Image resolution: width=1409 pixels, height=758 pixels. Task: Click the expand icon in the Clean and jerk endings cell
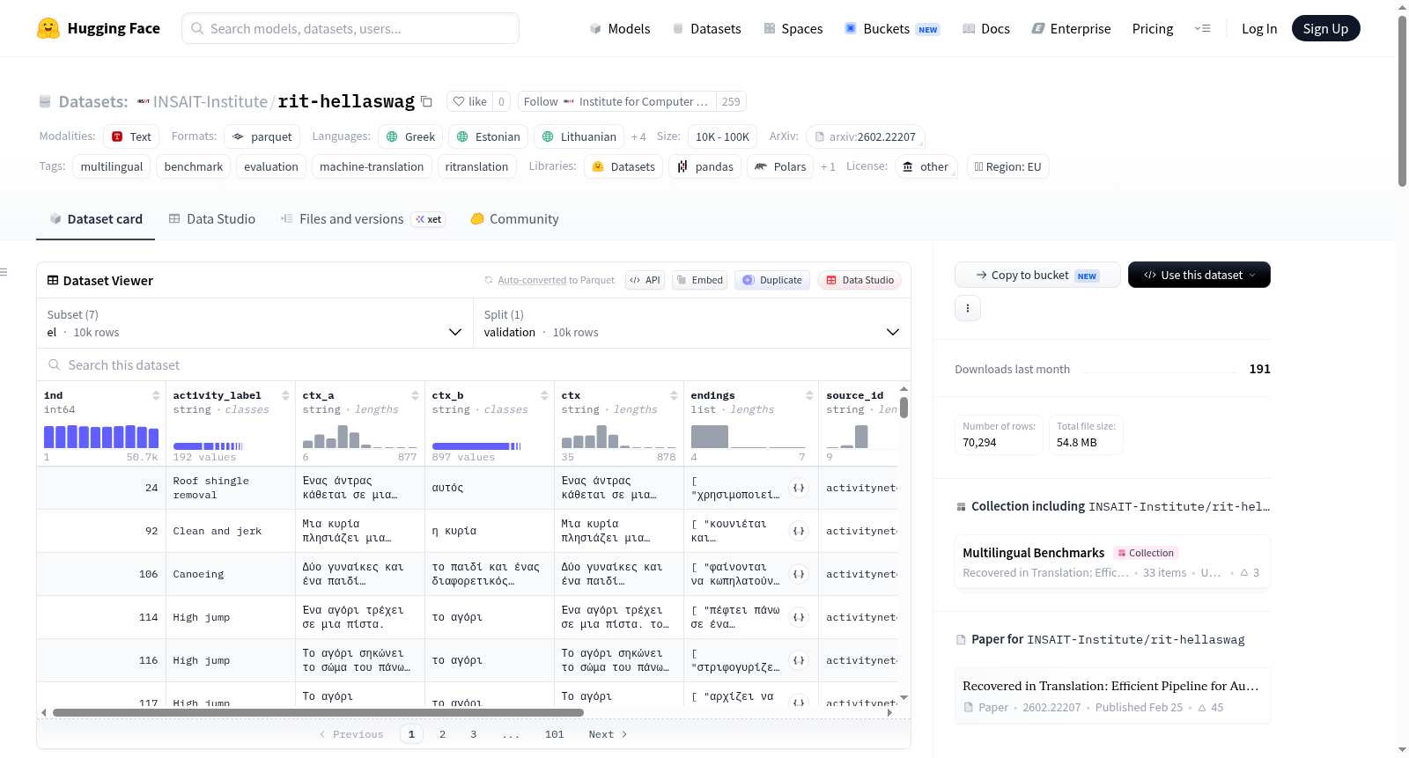(799, 531)
